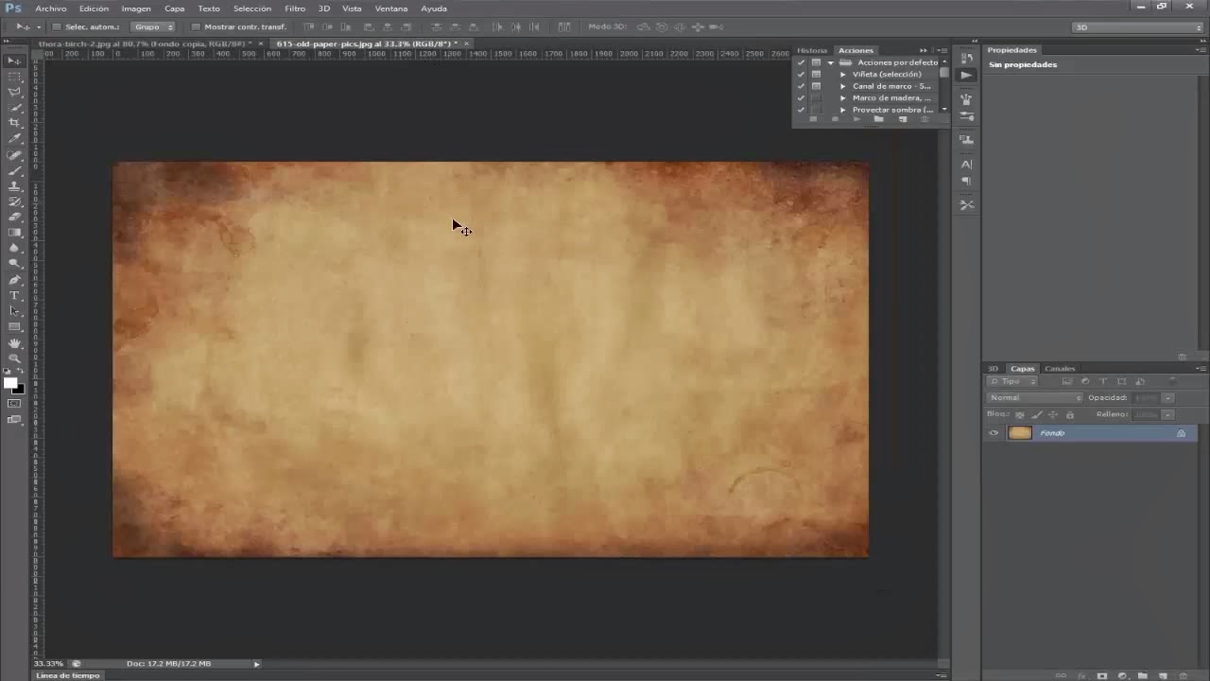This screenshot has height=681, width=1210.
Task: Select the Horizontal Type tool
Action: tap(14, 295)
